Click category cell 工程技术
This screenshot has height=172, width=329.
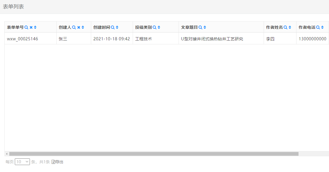pyautogui.click(x=143, y=39)
